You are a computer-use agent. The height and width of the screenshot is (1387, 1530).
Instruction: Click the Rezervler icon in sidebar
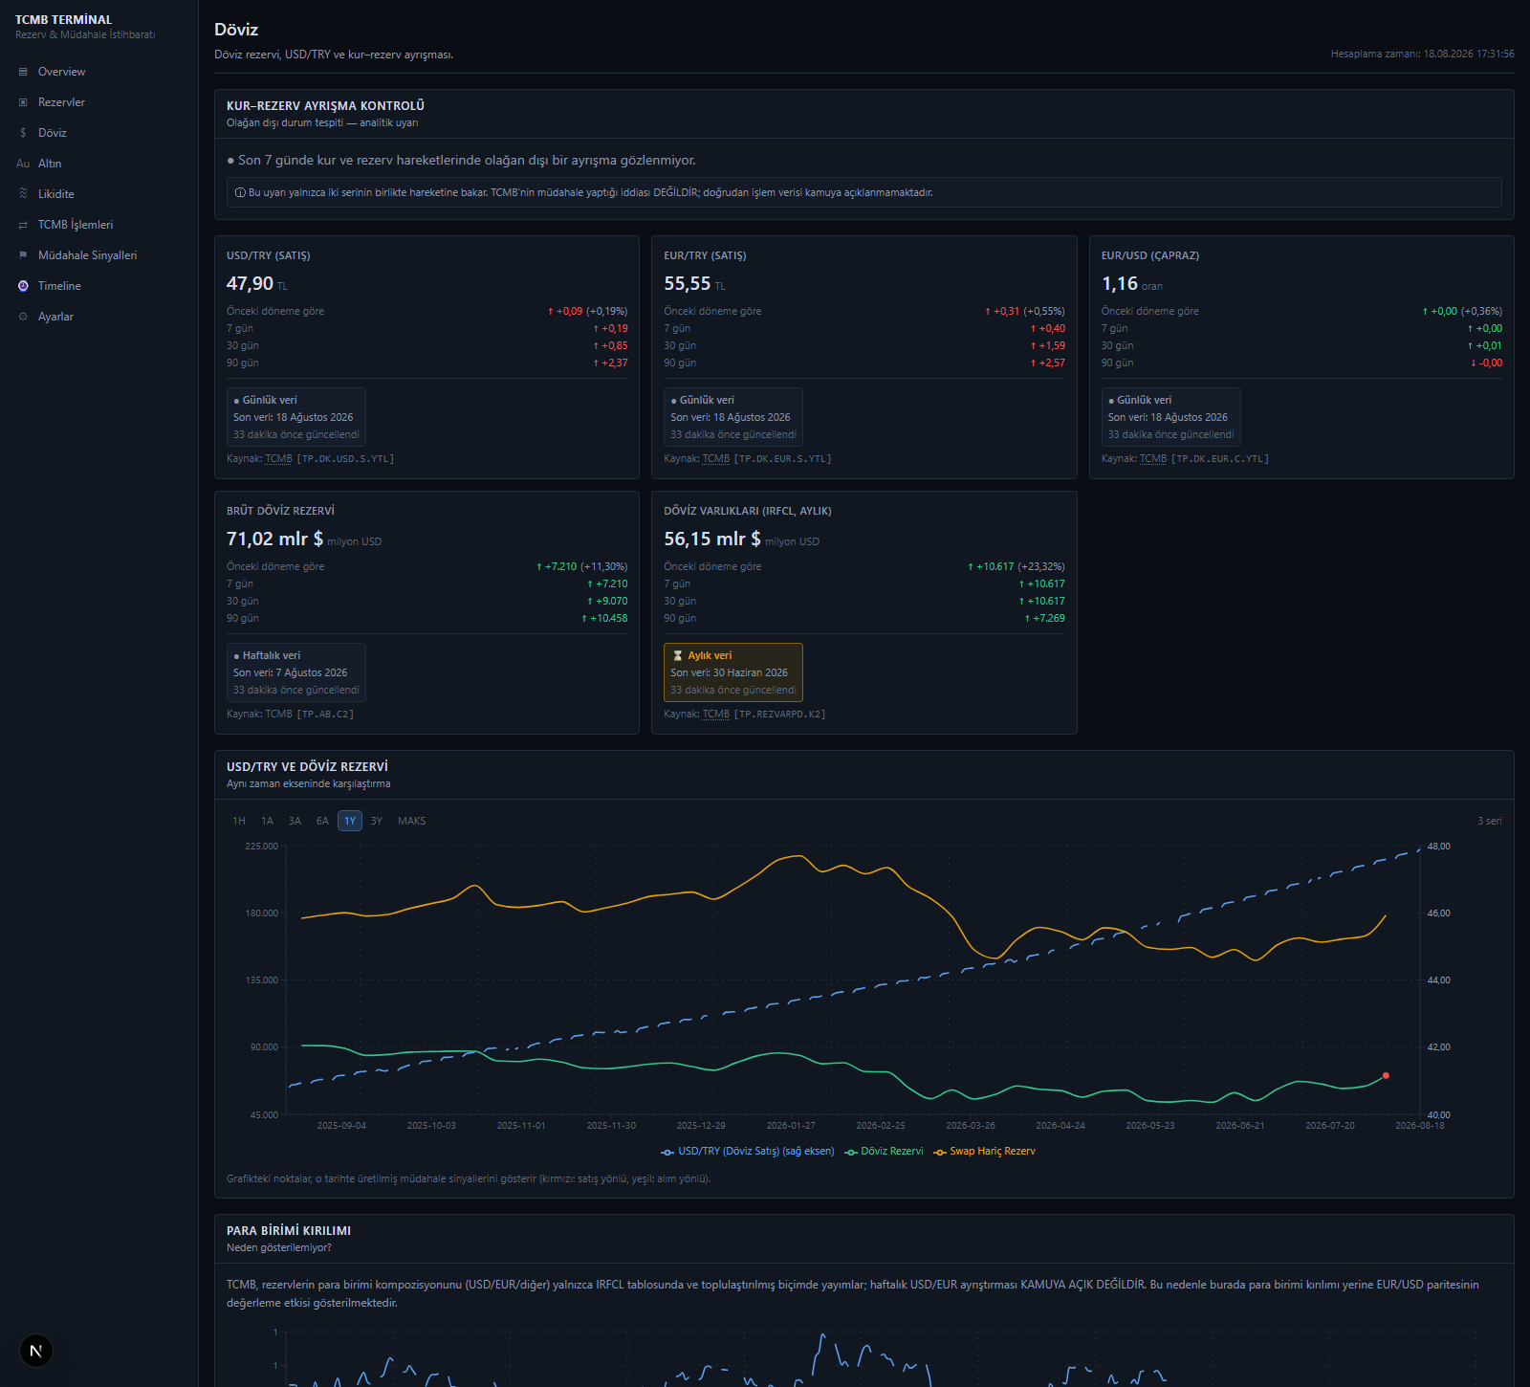23,102
